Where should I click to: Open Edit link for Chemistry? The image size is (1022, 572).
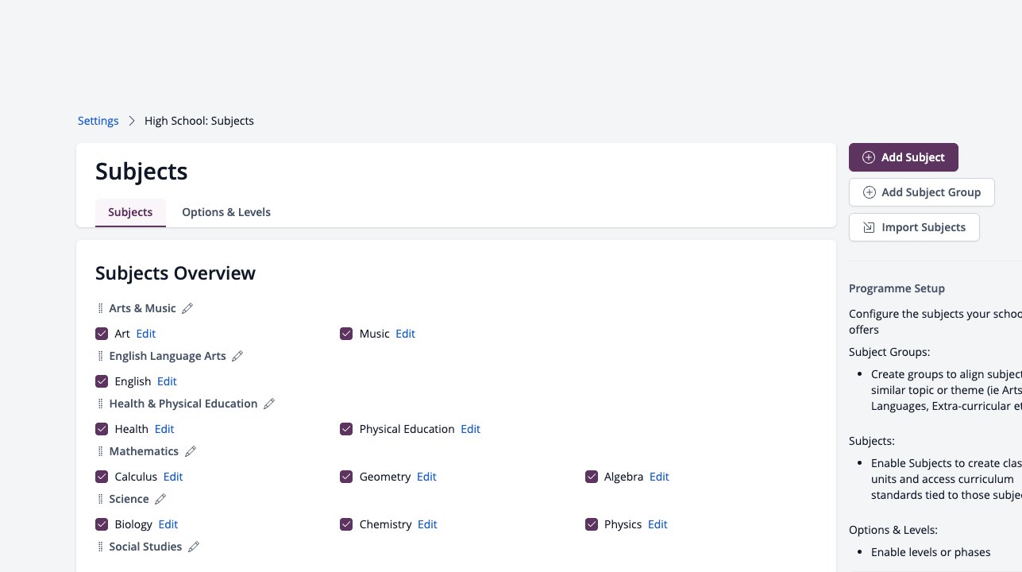click(x=427, y=524)
